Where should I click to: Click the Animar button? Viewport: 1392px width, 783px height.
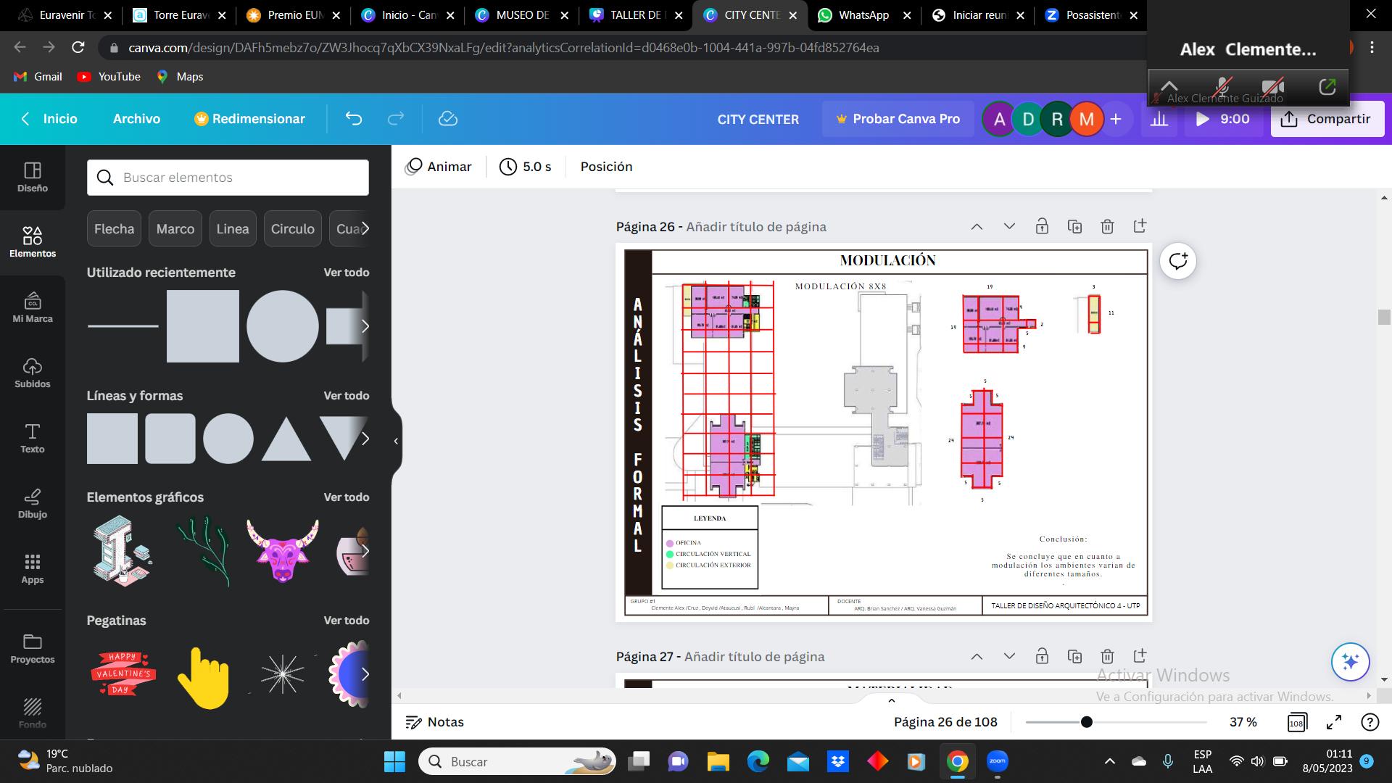[x=439, y=167]
